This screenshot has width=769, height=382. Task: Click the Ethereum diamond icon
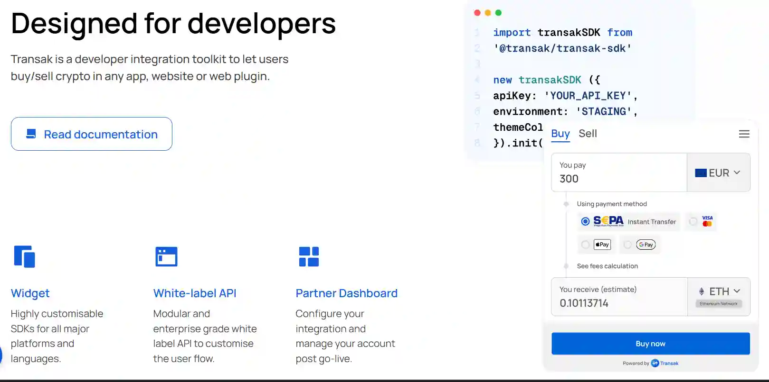click(x=701, y=291)
